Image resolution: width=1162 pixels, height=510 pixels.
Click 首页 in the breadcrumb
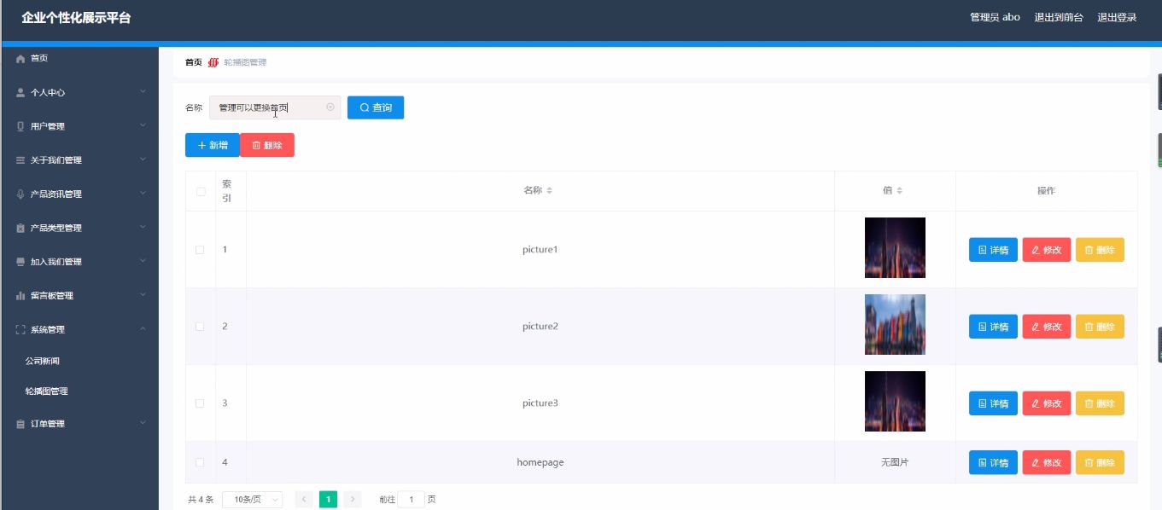[194, 62]
